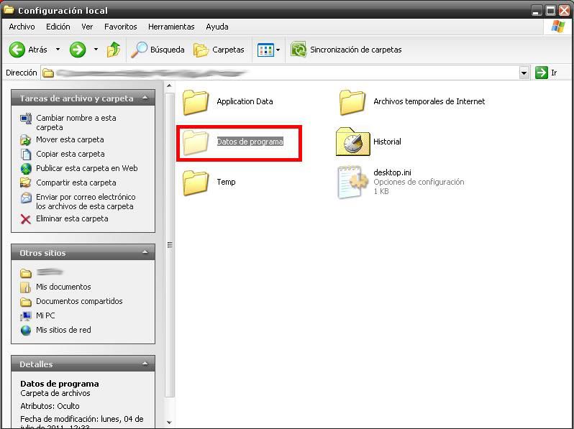
Task: Click the Mover esta carpeta icon
Action: [26, 139]
